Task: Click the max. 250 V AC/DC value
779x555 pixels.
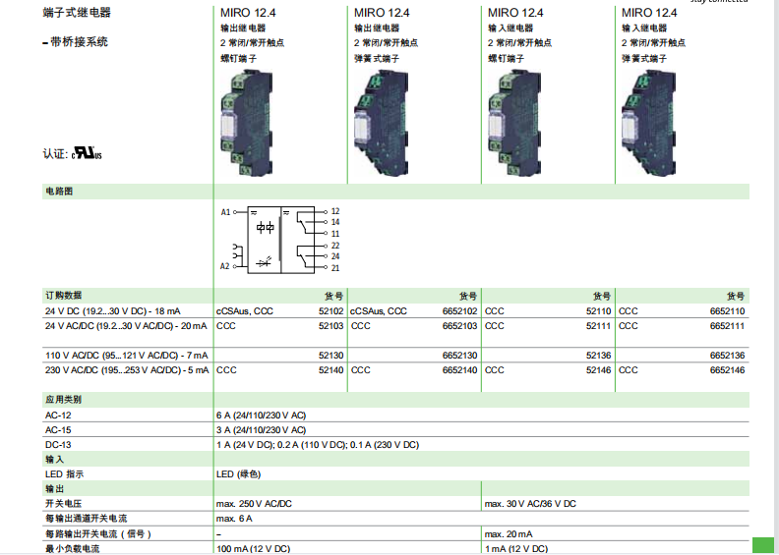Action: click(254, 503)
